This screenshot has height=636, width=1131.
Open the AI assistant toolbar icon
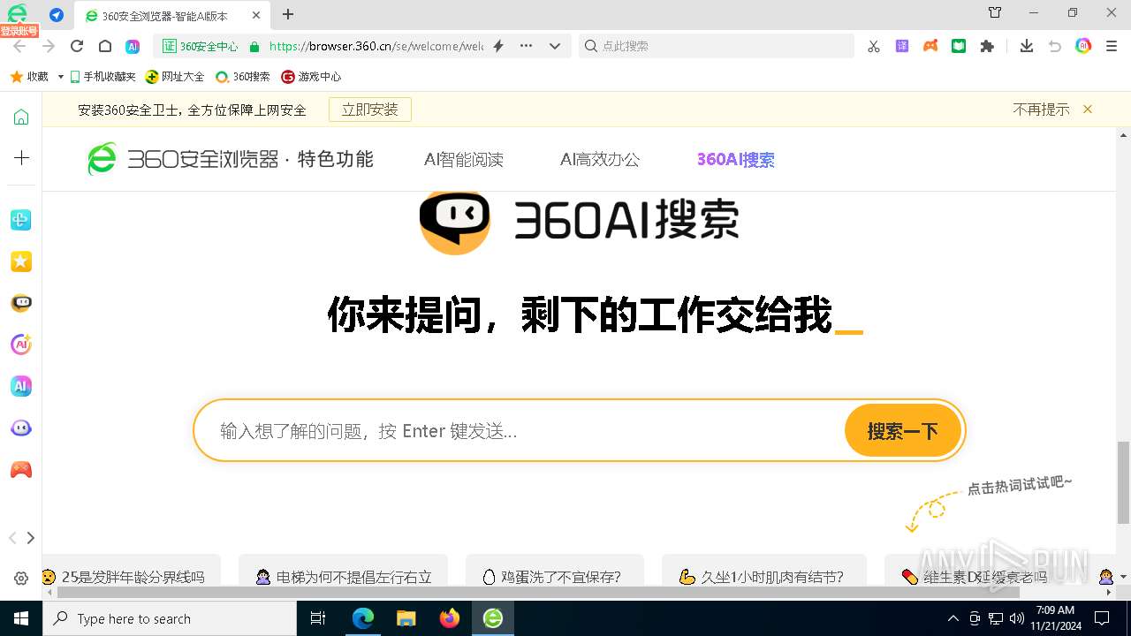coord(133,46)
